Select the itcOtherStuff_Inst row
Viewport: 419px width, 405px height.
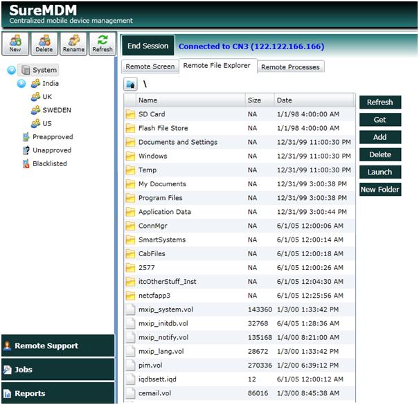[x=240, y=282]
